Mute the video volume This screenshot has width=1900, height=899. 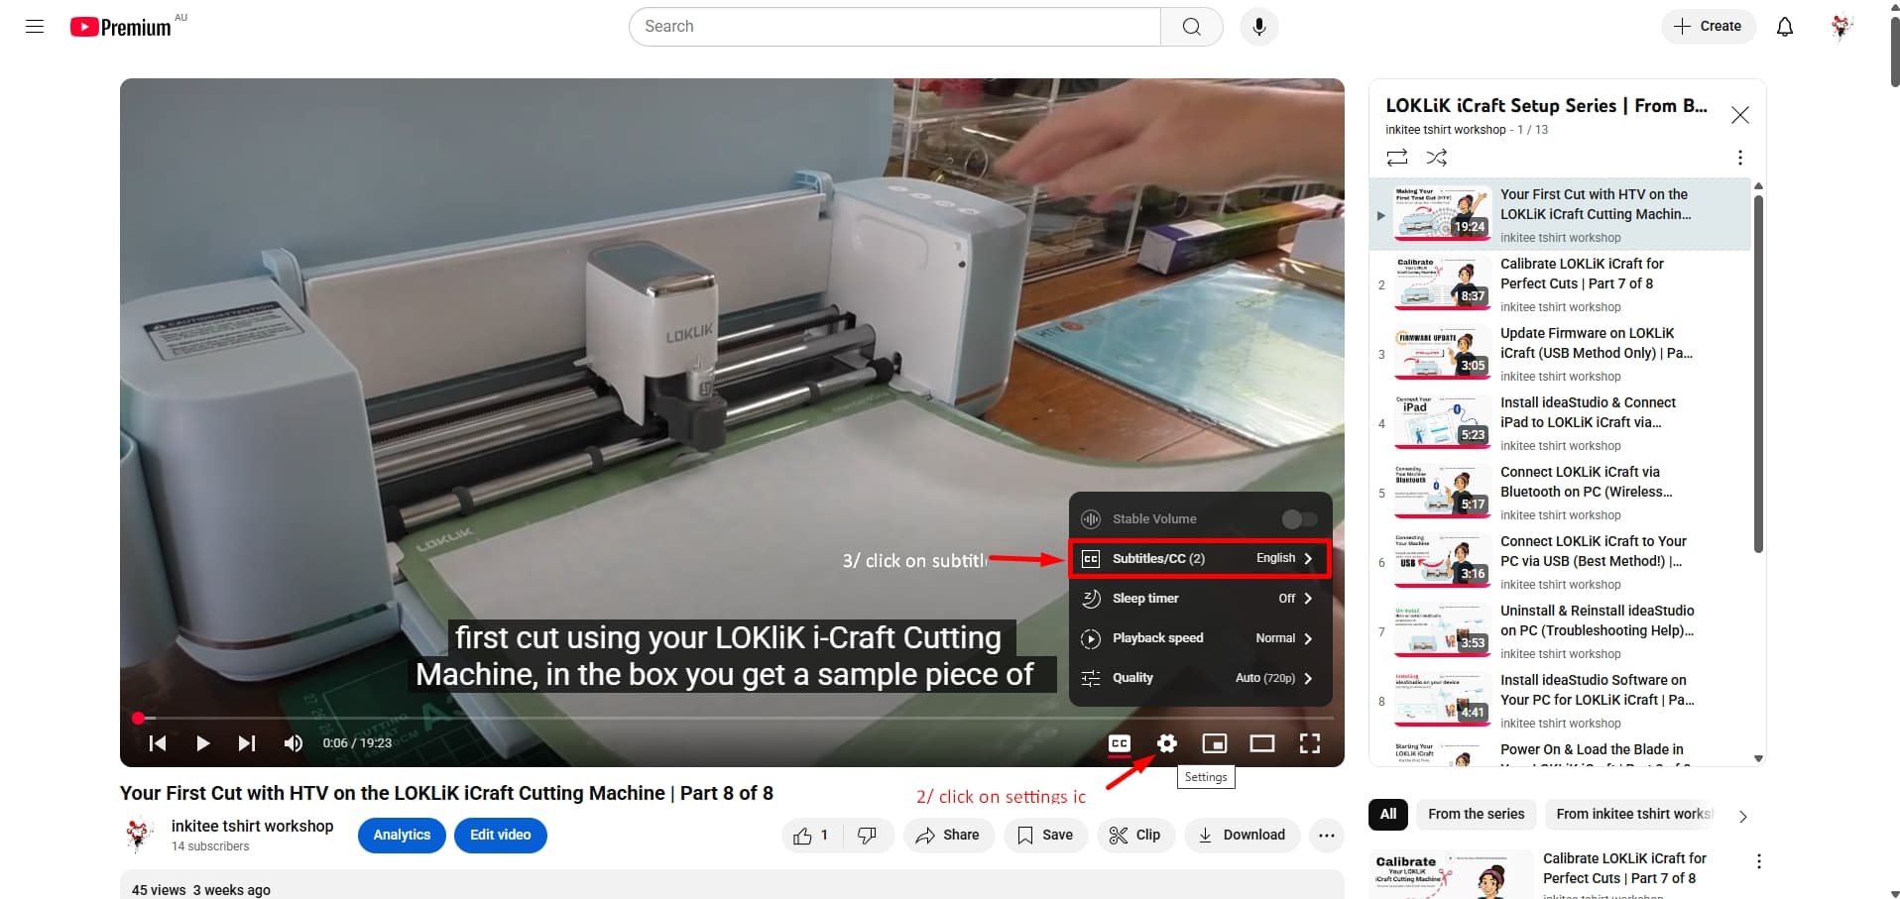(x=294, y=743)
